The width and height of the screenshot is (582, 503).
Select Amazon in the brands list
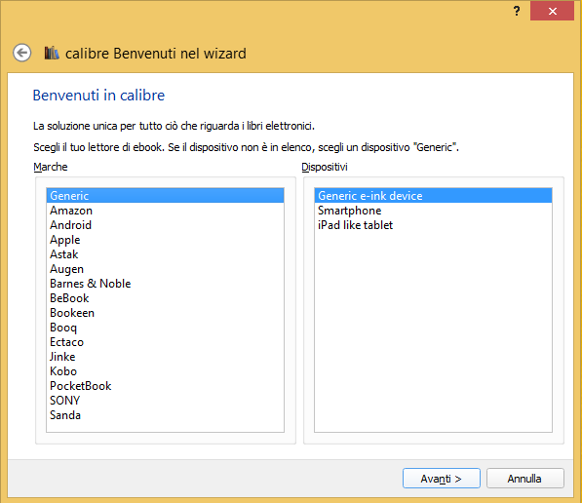pyautogui.click(x=165, y=211)
